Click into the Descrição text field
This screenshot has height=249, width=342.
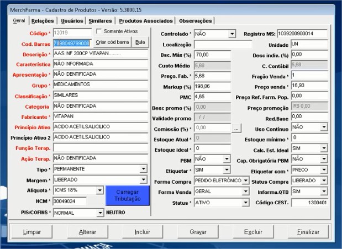coord(100,54)
